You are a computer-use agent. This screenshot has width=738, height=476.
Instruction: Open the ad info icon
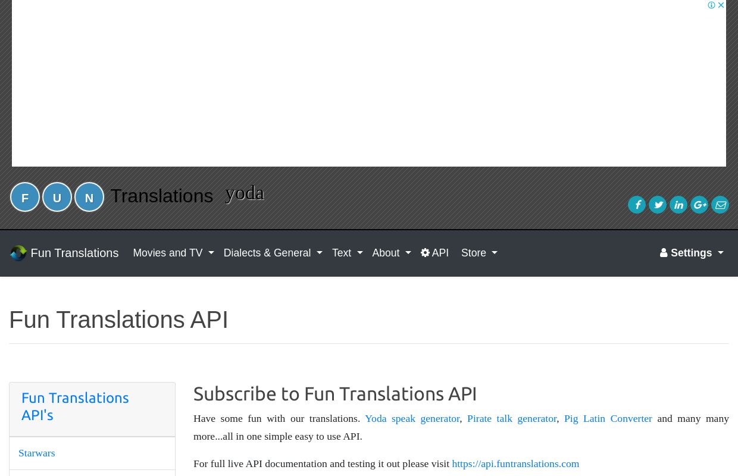click(711, 5)
